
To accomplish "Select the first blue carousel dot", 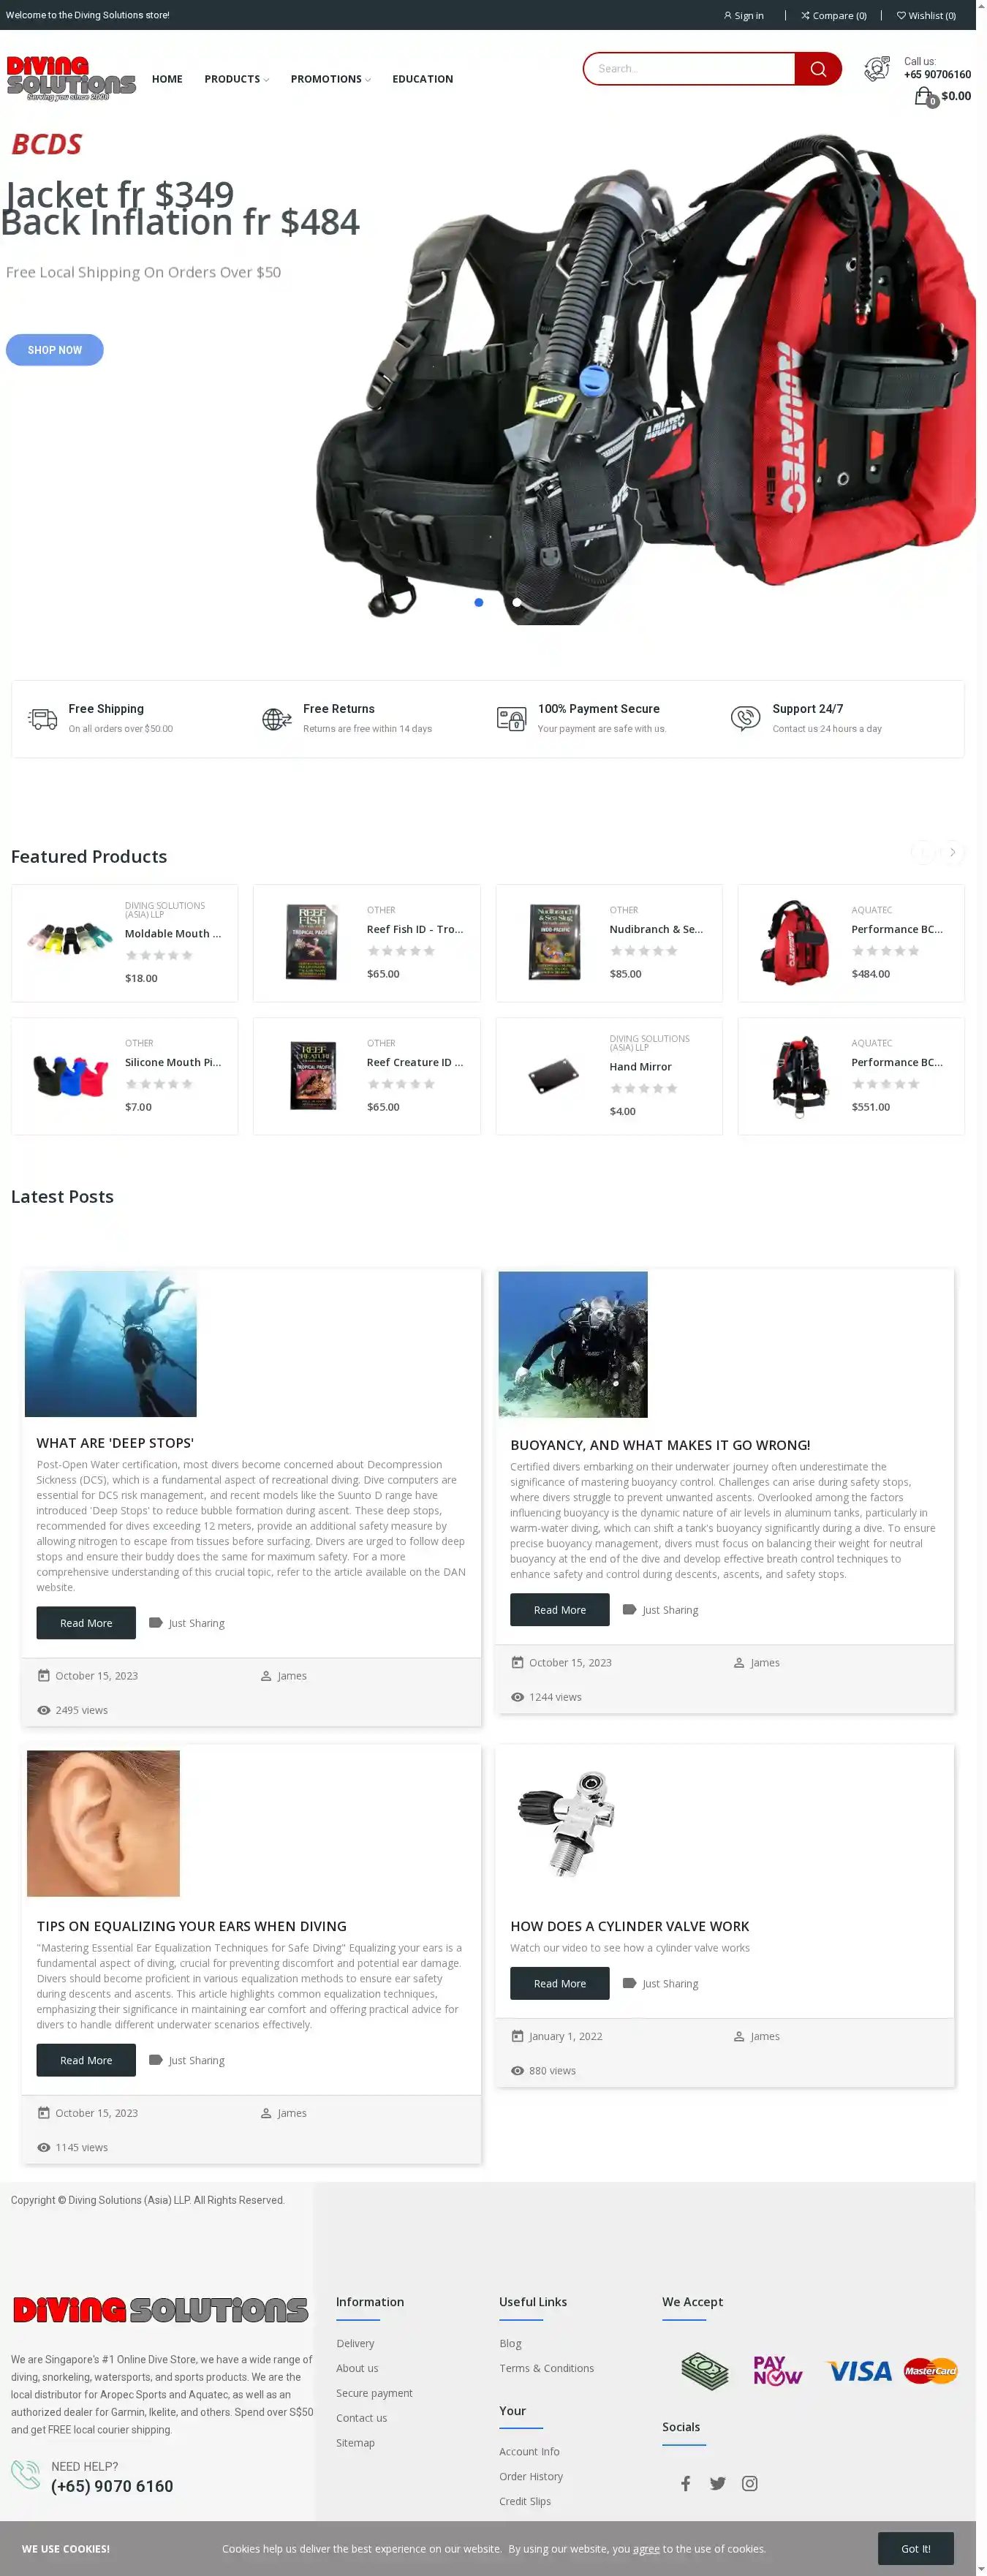I will tap(478, 602).
